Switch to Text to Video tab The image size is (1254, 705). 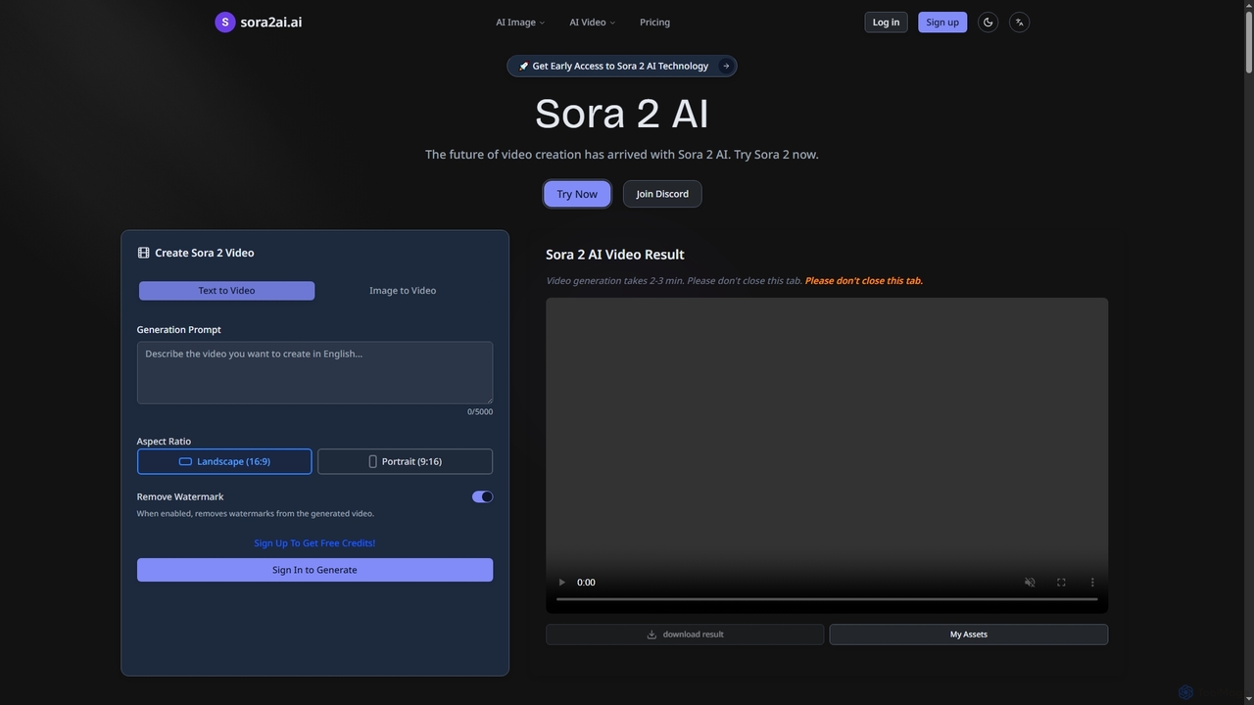(x=226, y=291)
